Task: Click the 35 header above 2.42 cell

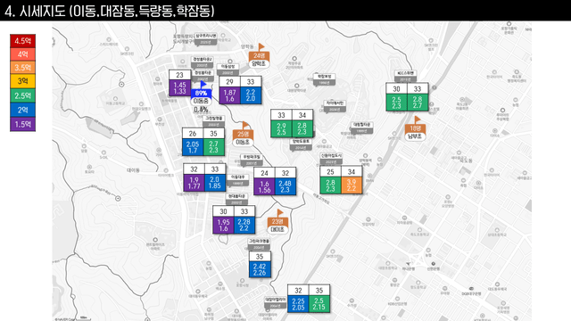Action: coord(260,257)
